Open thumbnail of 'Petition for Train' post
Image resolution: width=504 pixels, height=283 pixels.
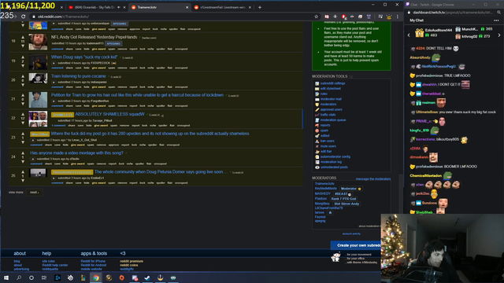[x=38, y=100]
